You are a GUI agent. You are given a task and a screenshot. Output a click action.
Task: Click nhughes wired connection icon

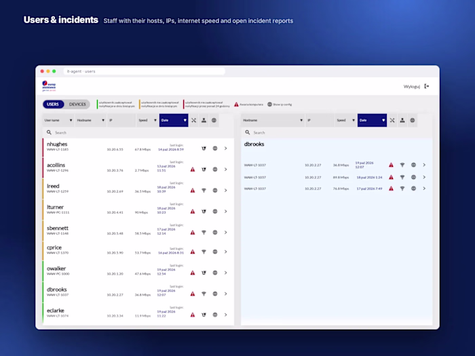204,149
